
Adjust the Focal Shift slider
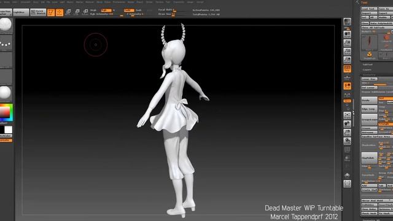(173, 10)
